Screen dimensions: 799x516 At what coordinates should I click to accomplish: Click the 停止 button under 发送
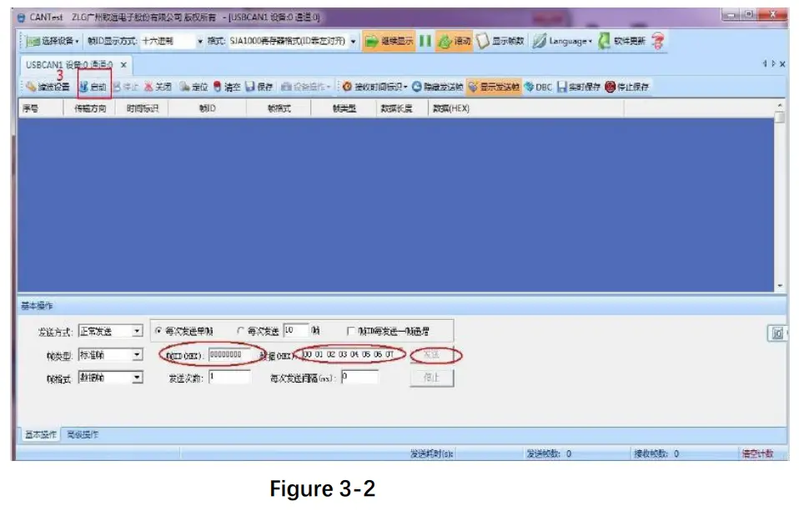(x=431, y=378)
